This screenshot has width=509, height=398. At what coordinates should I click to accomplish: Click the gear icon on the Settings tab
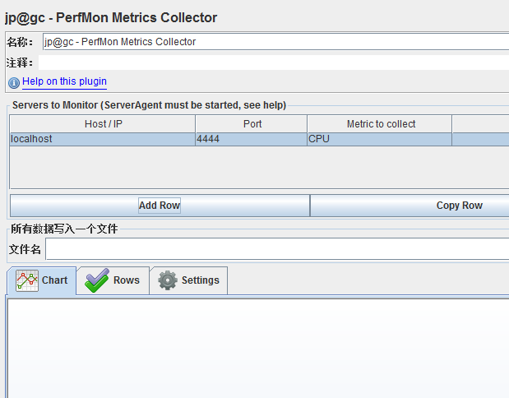pos(168,280)
